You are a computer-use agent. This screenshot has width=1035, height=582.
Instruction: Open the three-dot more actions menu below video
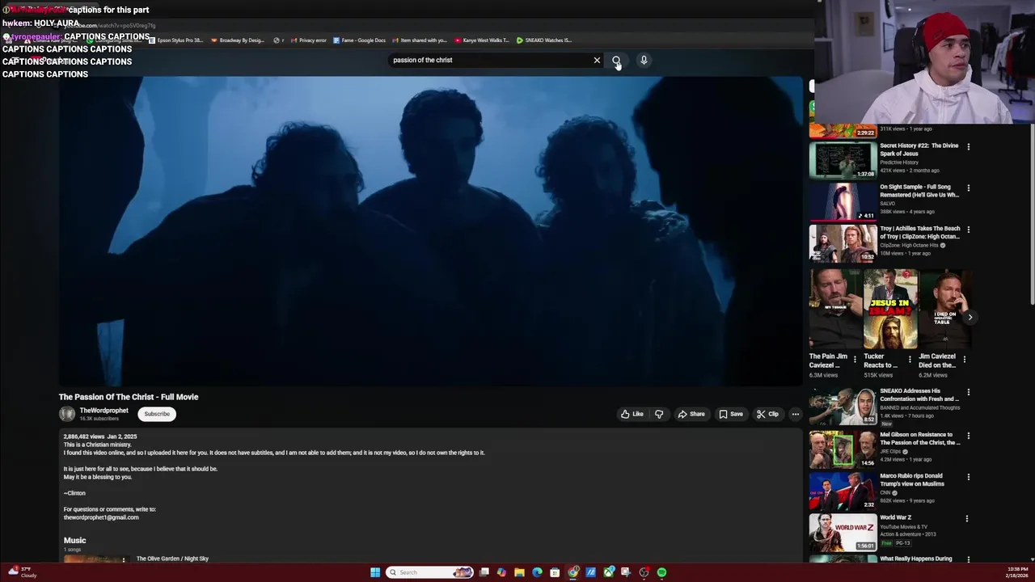(796, 414)
